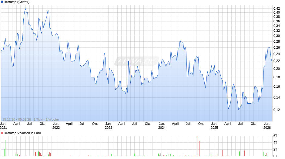Click the 'Okt.' label just before Jan. 2022
285x159 pixels.
pyautogui.click(x=42, y=124)
